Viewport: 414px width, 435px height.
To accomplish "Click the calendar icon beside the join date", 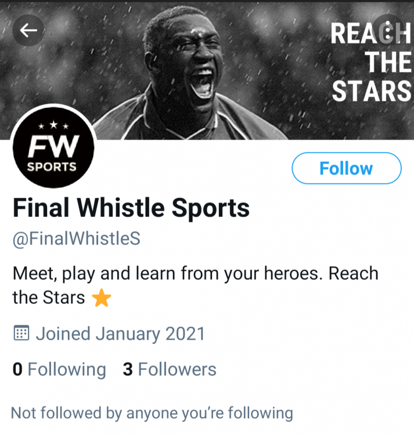I will [21, 333].
